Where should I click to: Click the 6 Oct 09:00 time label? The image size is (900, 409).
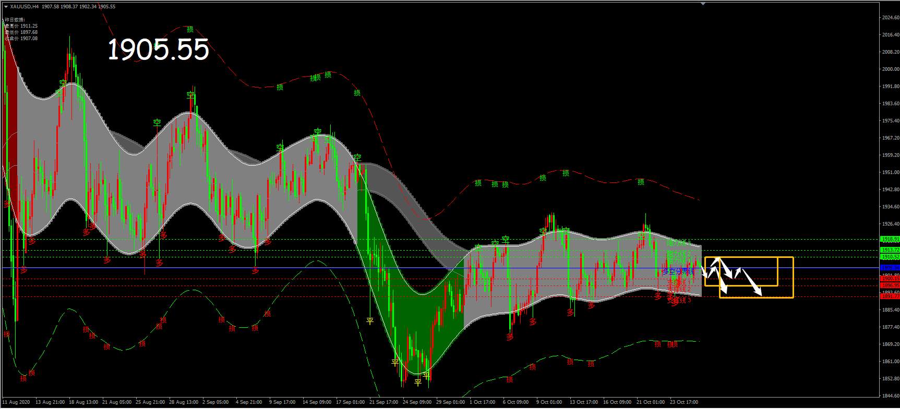[x=516, y=402]
